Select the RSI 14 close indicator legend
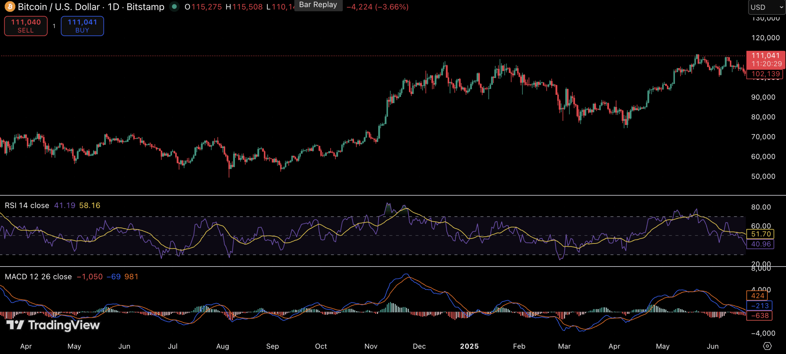The image size is (786, 354). click(27, 205)
